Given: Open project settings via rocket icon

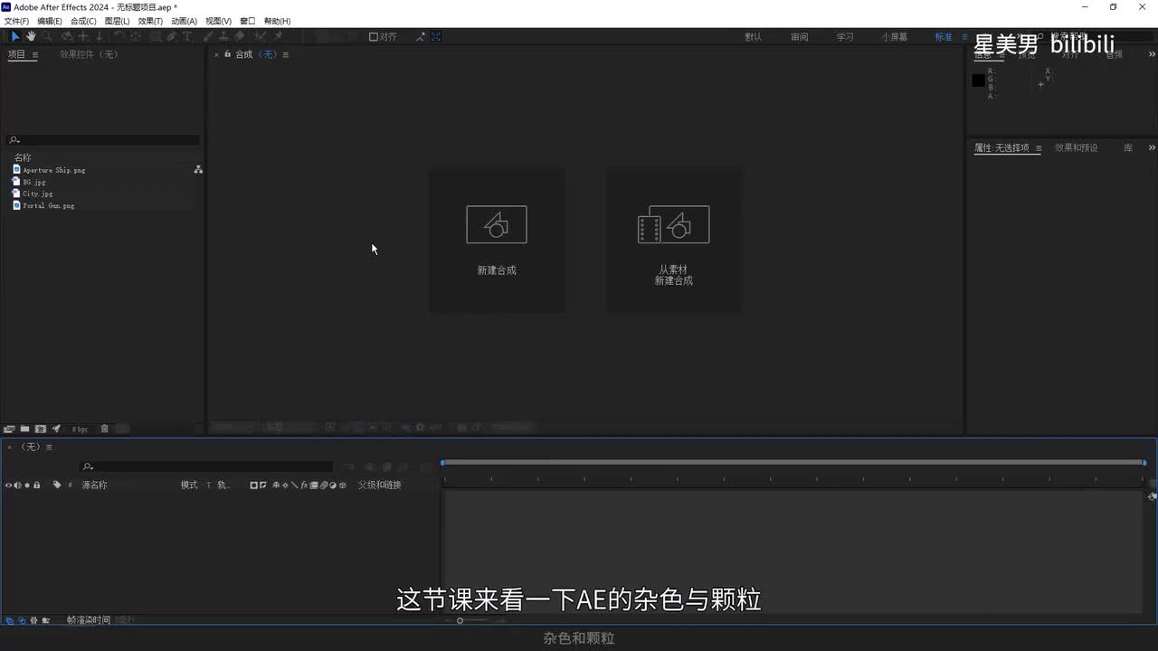Looking at the screenshot, I should [x=56, y=429].
